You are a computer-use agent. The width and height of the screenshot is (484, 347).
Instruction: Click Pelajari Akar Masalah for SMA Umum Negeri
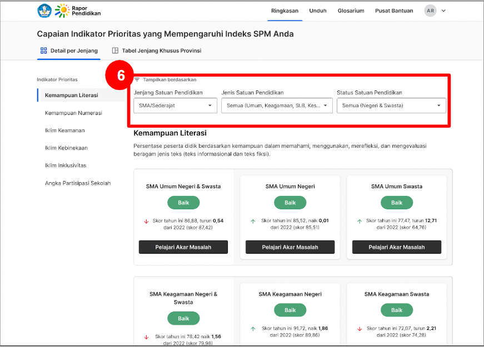click(290, 247)
